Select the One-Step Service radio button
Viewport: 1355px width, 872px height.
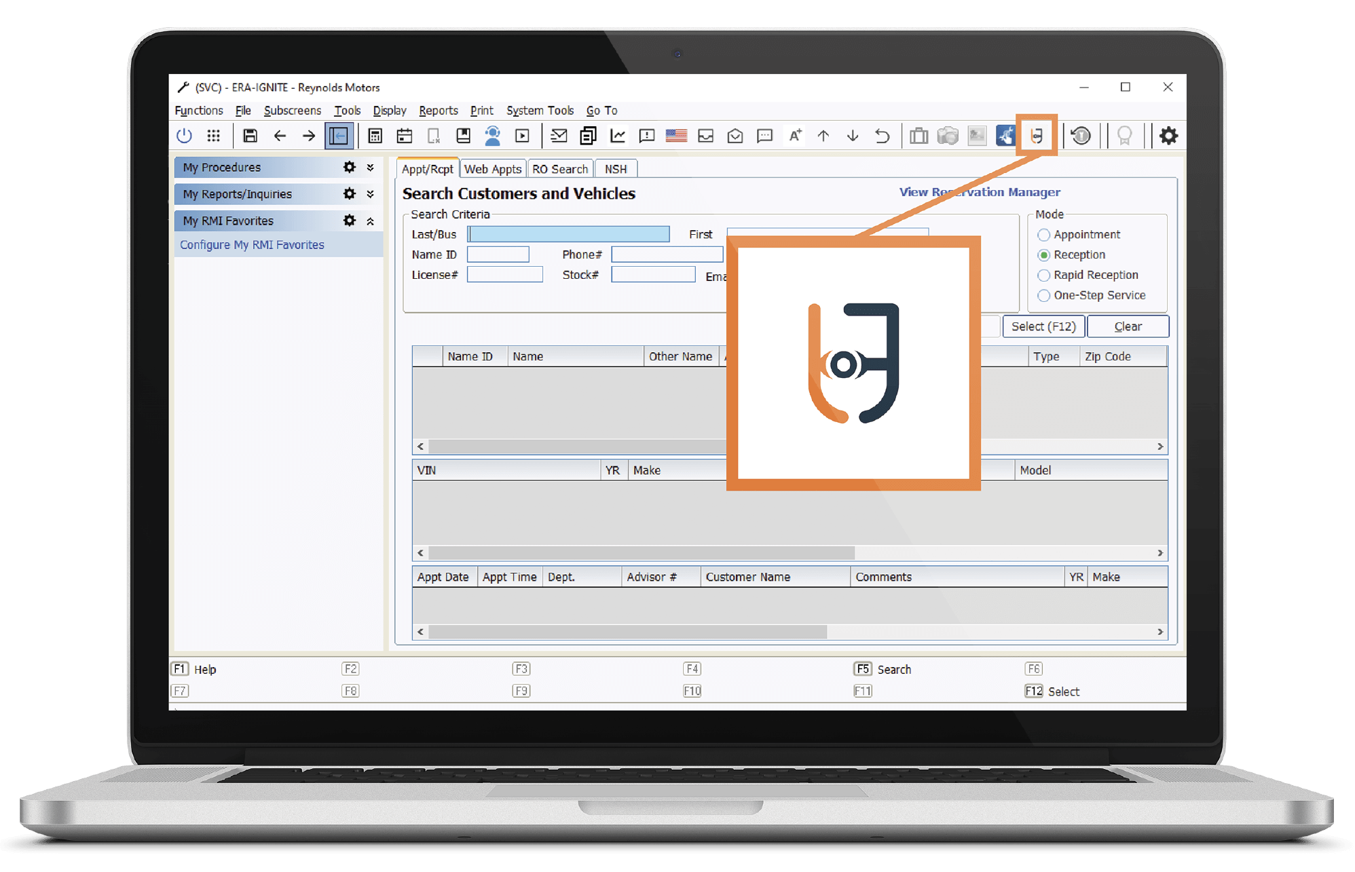pyautogui.click(x=1044, y=296)
